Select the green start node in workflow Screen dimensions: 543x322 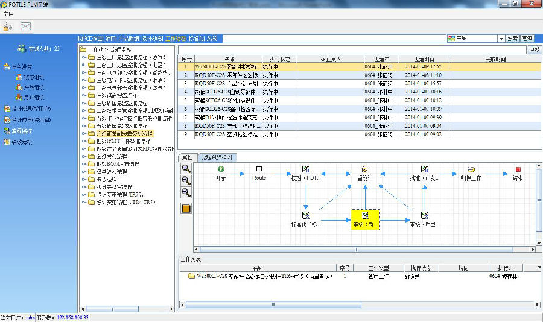[x=221, y=169]
